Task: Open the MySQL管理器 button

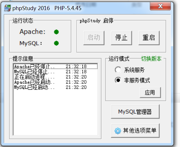Action: (135, 112)
